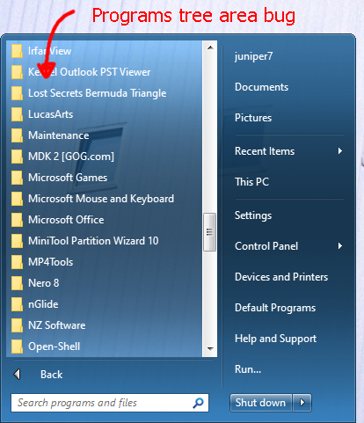
Task: Open the Microsoft Office label
Action: pyautogui.click(x=66, y=220)
